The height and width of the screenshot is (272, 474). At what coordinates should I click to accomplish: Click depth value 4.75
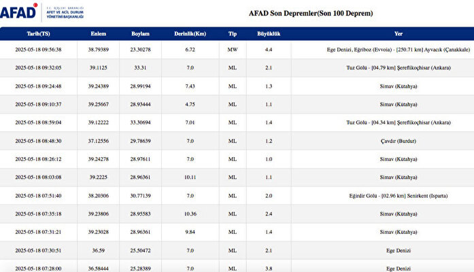coord(190,104)
